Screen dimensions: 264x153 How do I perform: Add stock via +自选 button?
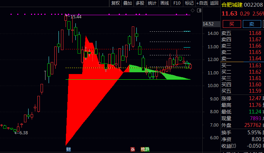click(x=202, y=3)
